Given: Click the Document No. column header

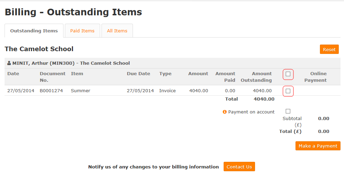Looking at the screenshot, I should click(x=52, y=77).
